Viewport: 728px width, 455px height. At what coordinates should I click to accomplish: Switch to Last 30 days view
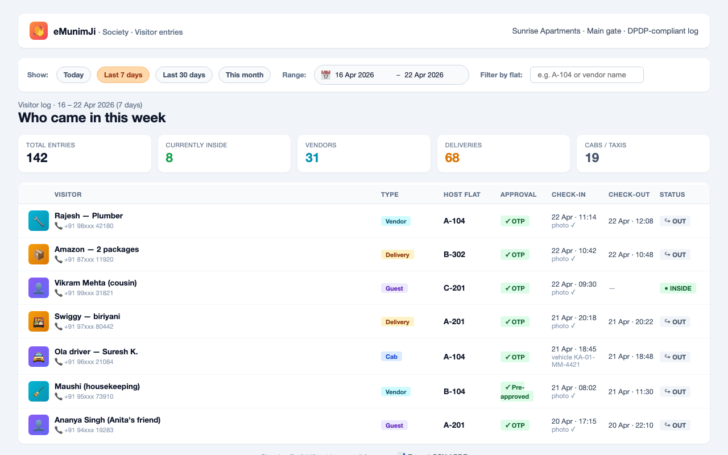pyautogui.click(x=184, y=75)
